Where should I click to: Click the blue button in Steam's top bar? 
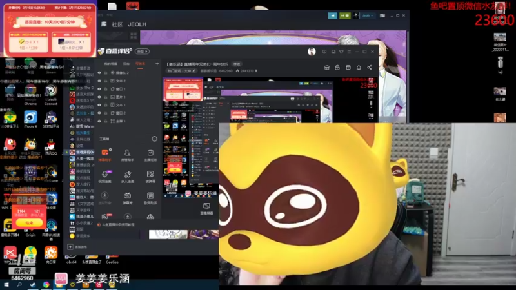(x=332, y=15)
